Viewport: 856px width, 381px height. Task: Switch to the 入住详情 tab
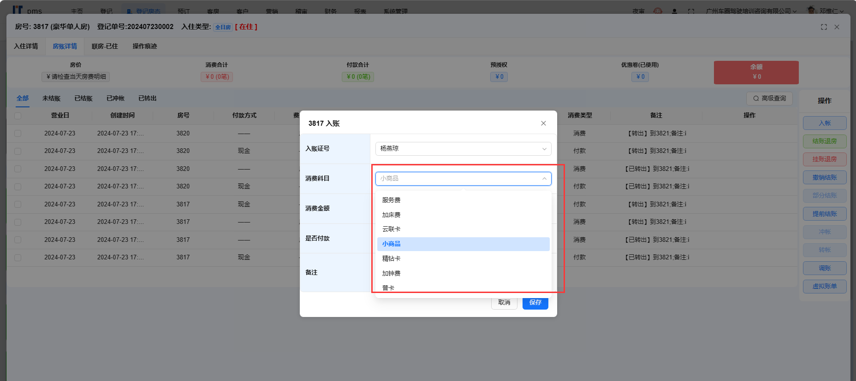click(26, 47)
